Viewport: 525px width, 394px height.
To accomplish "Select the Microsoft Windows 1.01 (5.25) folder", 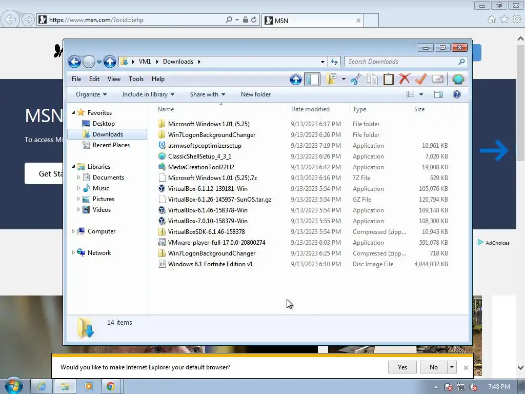I will click(x=209, y=124).
